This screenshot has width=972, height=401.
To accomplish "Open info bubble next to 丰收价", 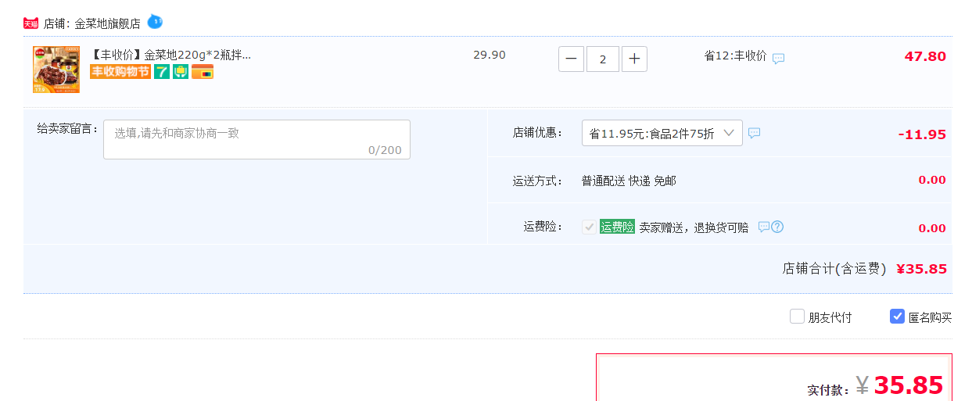I will 779,58.
